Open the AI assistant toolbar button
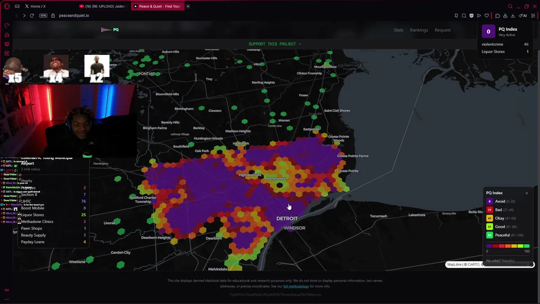 pos(523,16)
